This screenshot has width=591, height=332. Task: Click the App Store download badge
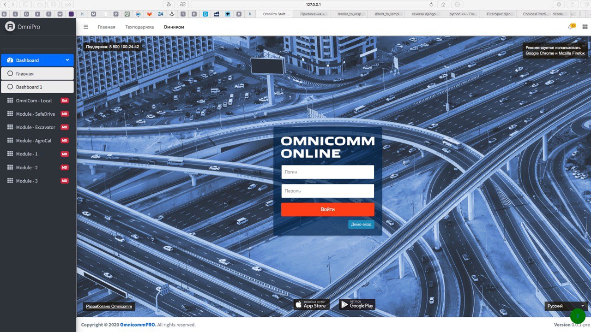tap(311, 304)
